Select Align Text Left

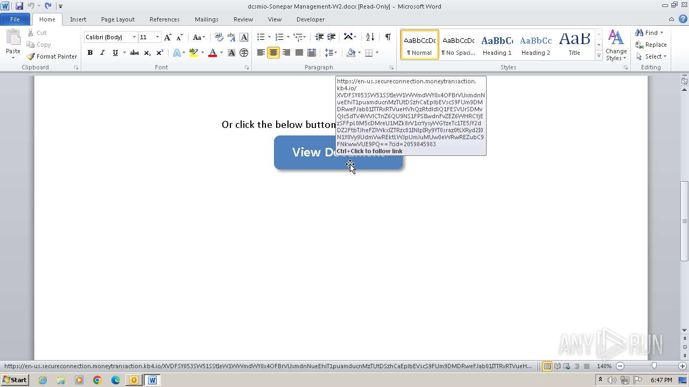[261, 53]
